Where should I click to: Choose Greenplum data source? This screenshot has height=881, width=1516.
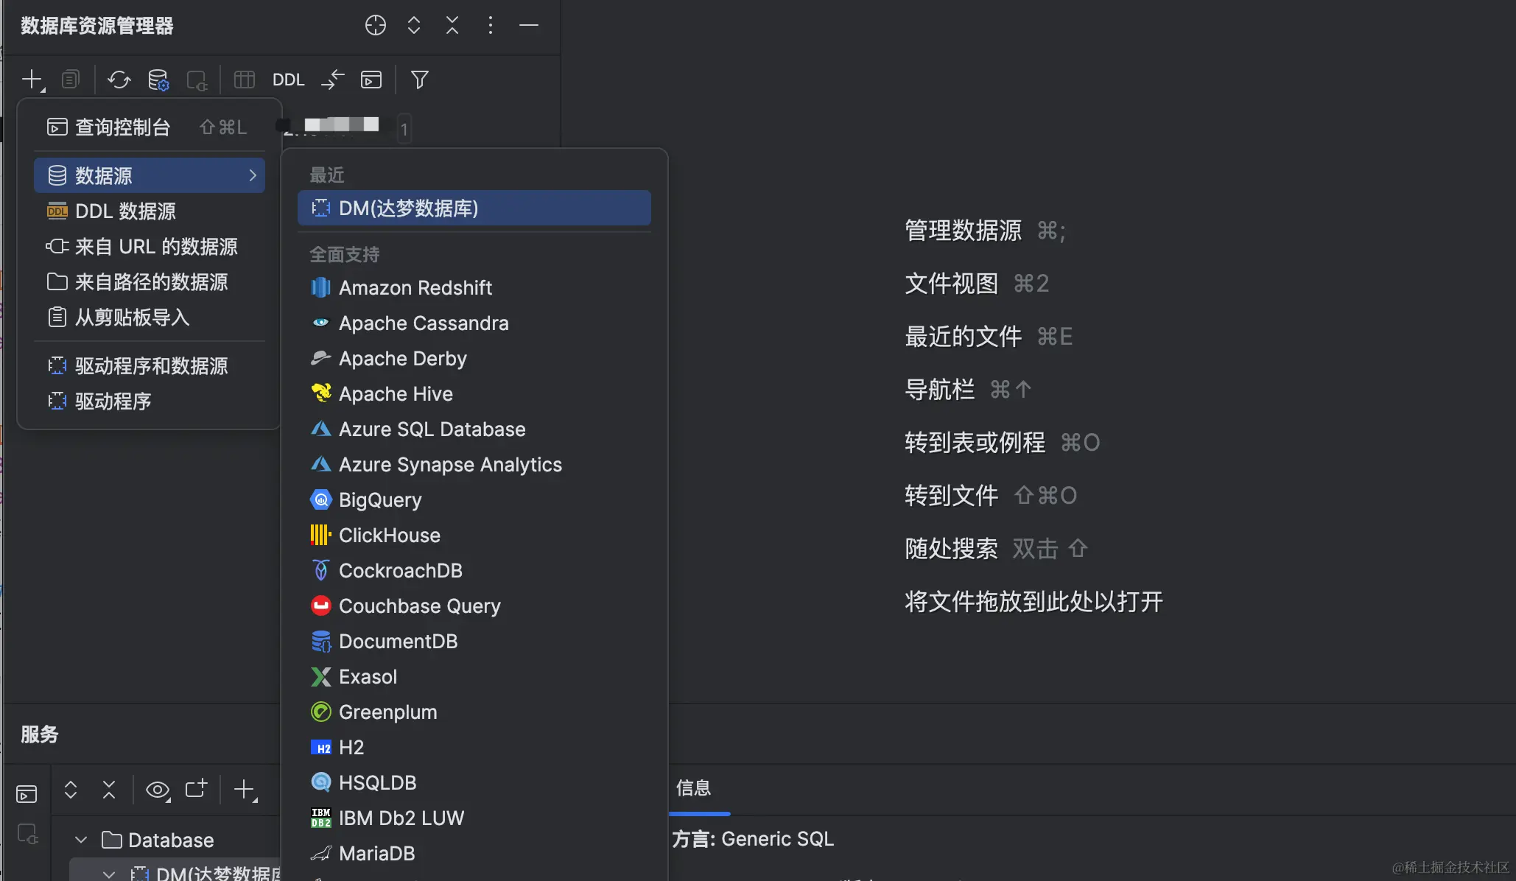474,712
